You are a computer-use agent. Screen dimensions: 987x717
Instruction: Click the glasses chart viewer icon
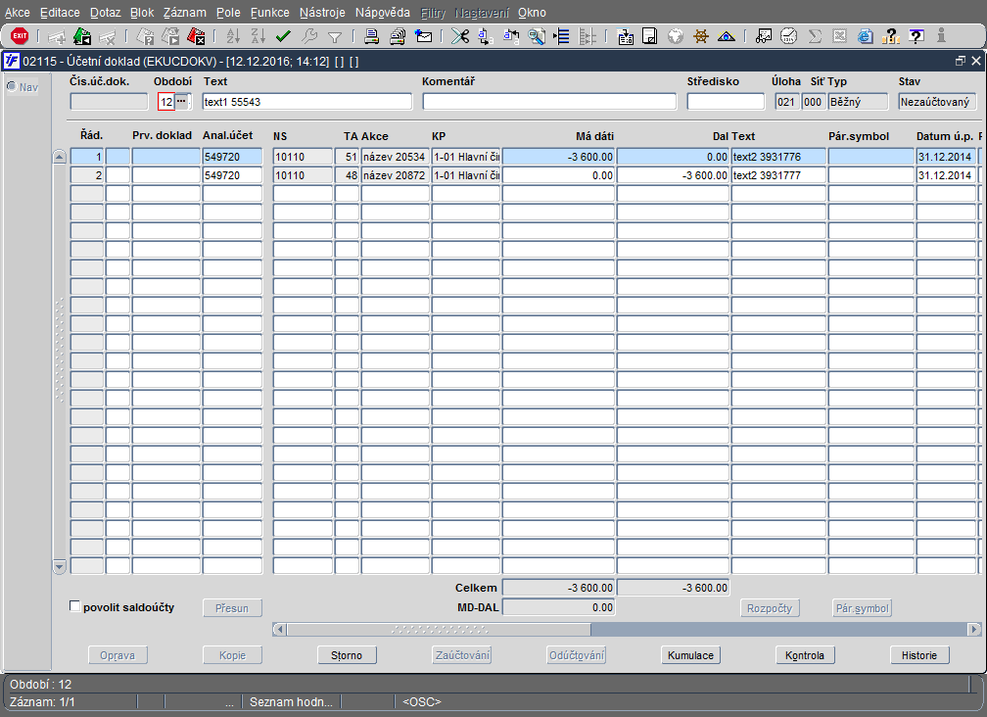(x=764, y=36)
